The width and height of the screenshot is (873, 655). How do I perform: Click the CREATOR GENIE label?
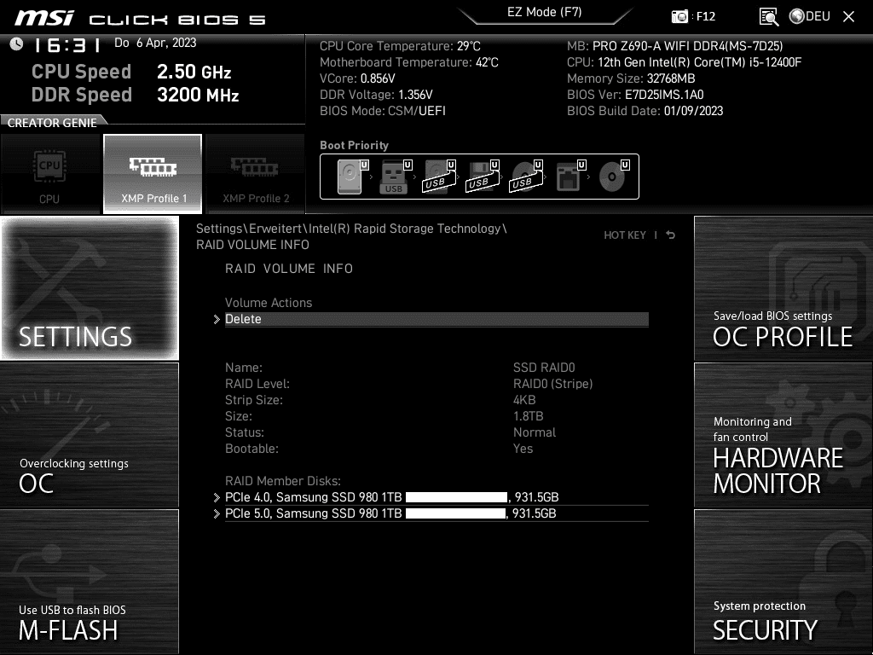[x=52, y=123]
